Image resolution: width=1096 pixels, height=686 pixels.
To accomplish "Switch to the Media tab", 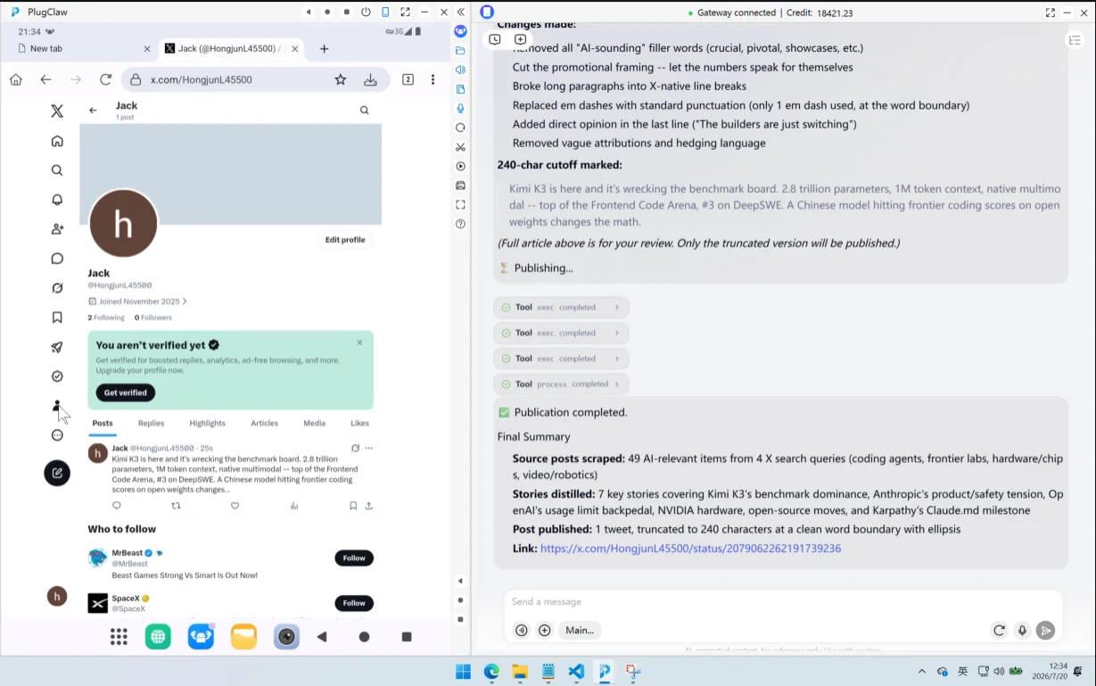I will 314,423.
